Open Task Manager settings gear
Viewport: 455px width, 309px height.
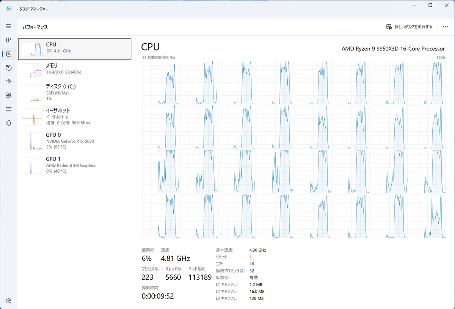coord(9,301)
